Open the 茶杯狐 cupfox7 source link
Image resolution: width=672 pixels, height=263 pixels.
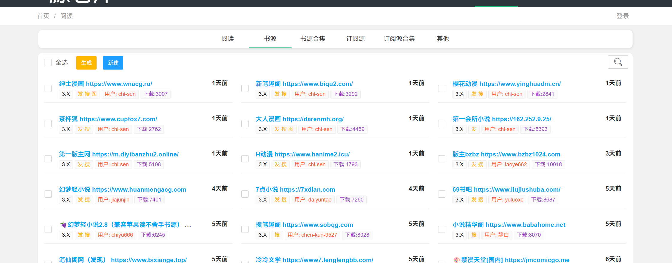[x=108, y=119]
